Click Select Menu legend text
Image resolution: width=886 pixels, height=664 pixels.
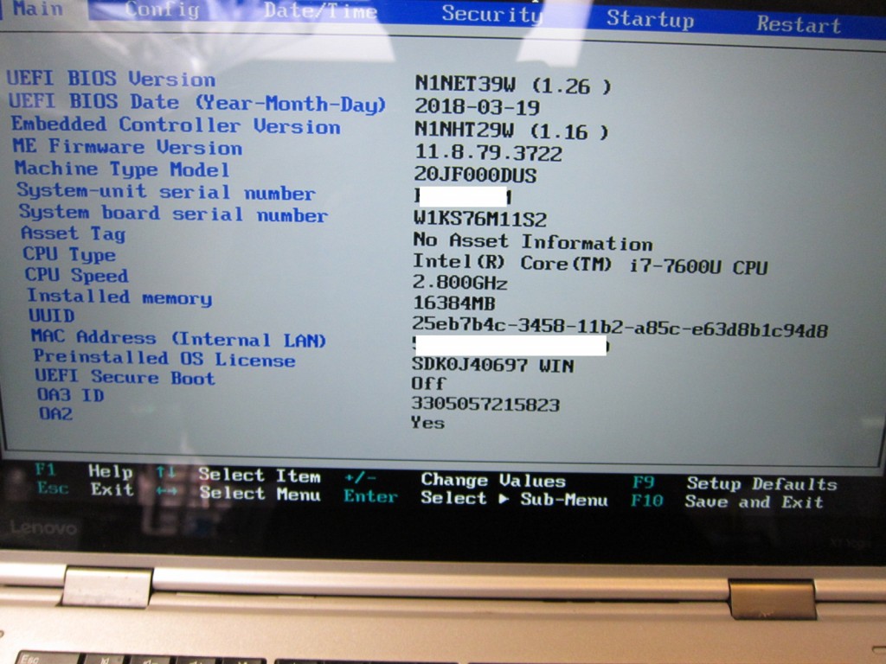click(260, 494)
